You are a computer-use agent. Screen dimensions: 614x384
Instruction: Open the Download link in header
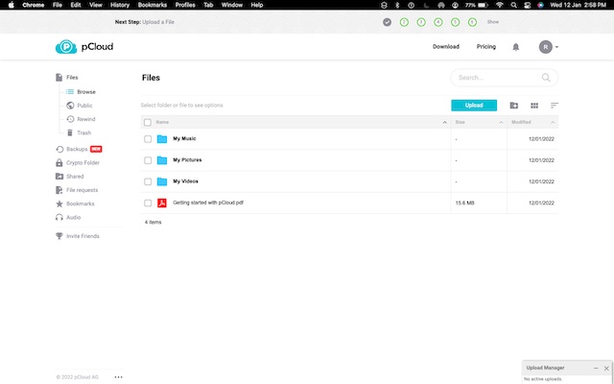click(x=446, y=47)
